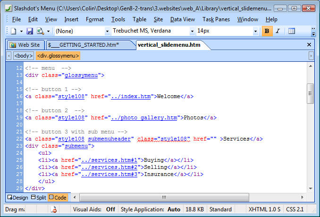Close the current document with the X
320x217 pixels.
(309, 45)
